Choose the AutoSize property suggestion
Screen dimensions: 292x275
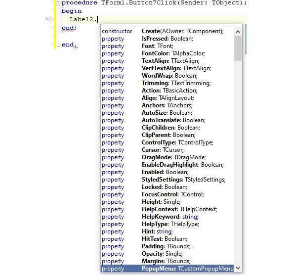[167, 113]
